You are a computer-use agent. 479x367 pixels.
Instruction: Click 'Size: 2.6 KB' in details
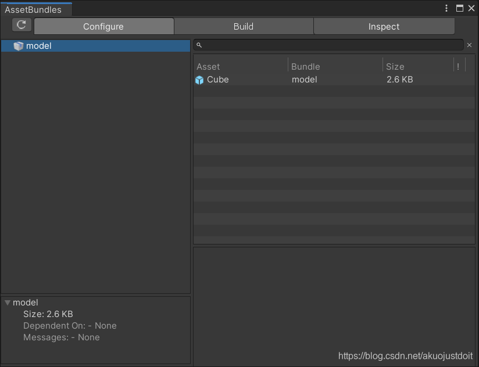click(48, 314)
